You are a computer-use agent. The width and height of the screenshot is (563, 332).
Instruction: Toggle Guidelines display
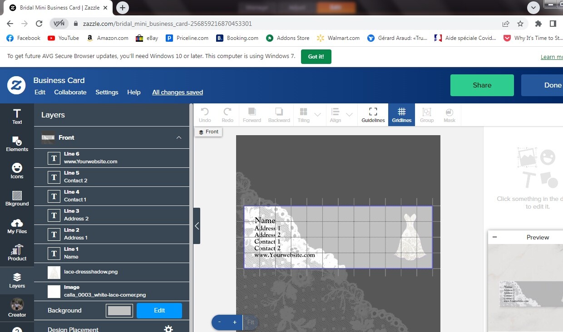(373, 115)
